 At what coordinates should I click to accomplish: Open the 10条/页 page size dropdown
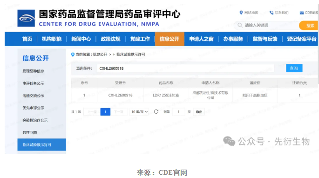pos(139,112)
